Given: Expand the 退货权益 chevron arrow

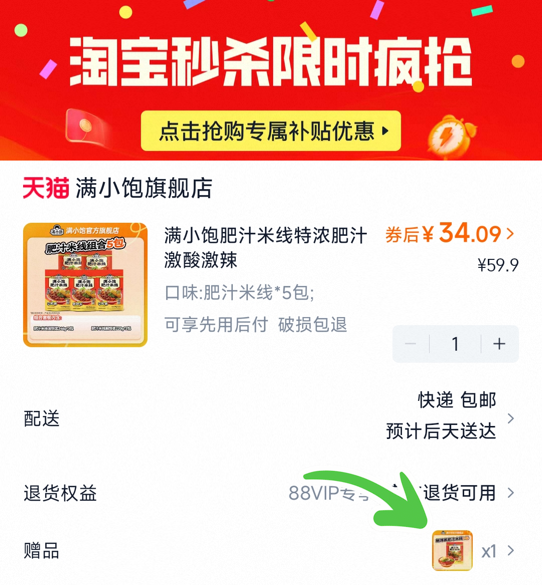Looking at the screenshot, I should pyautogui.click(x=511, y=493).
